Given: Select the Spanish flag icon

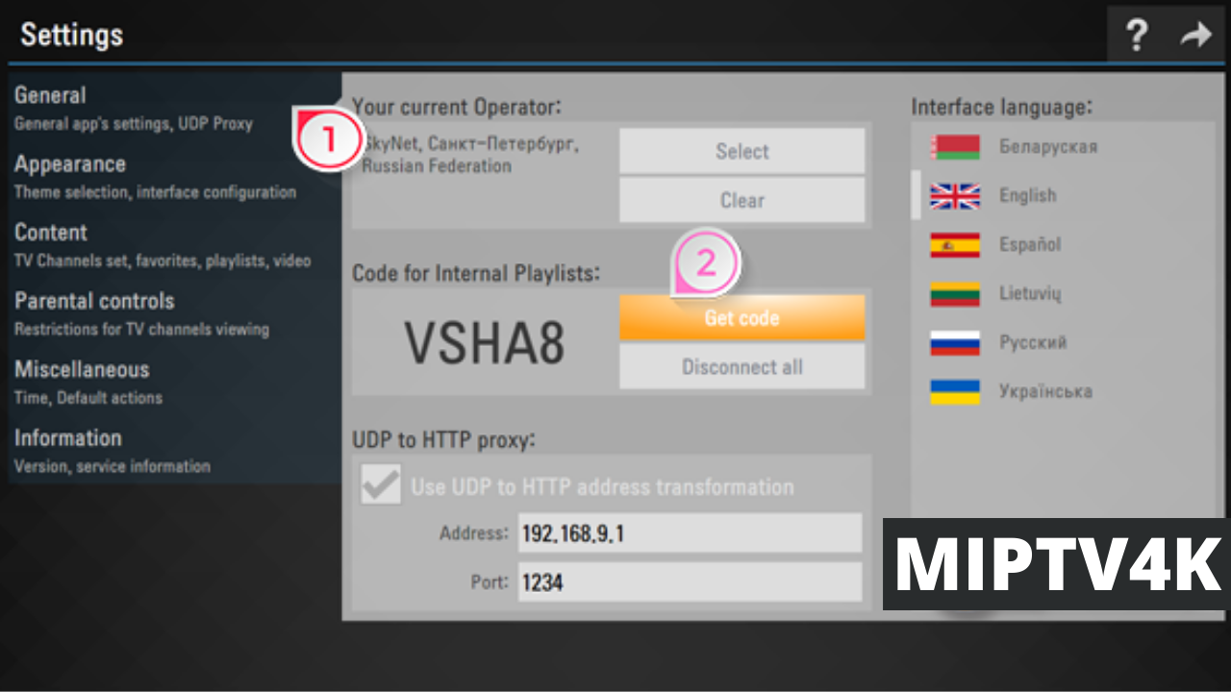Looking at the screenshot, I should point(955,245).
